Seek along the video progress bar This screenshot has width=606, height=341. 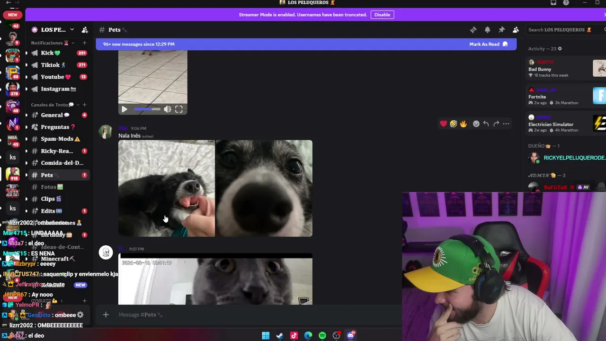(147, 109)
